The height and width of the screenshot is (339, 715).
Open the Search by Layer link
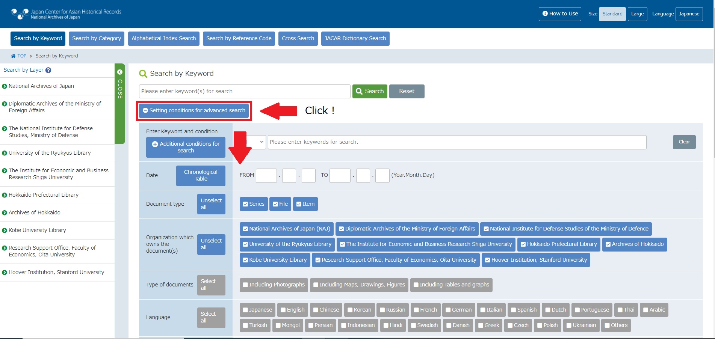pyautogui.click(x=24, y=70)
